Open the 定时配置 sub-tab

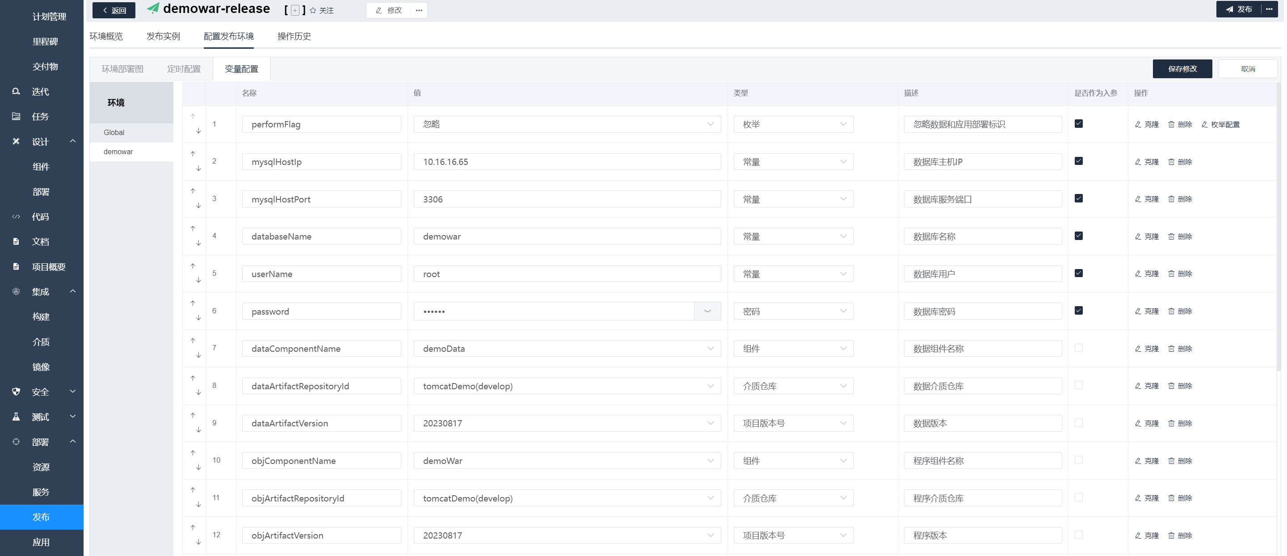point(184,69)
